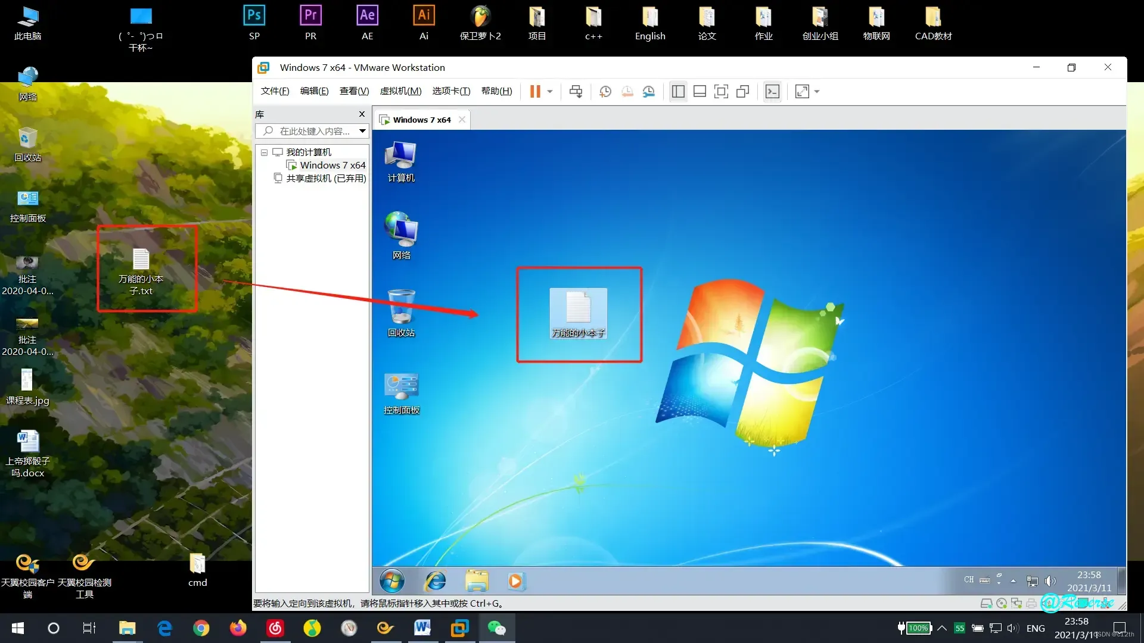This screenshot has width=1144, height=643.
Task: Open Windows Media Player in guest taskbar
Action: (x=515, y=581)
